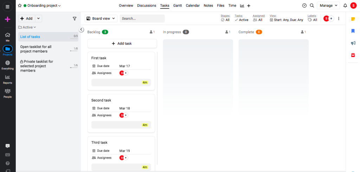Screen dimensions: 360x172
Task: Open the reports chart icon in top tabs
Action: click(242, 6)
